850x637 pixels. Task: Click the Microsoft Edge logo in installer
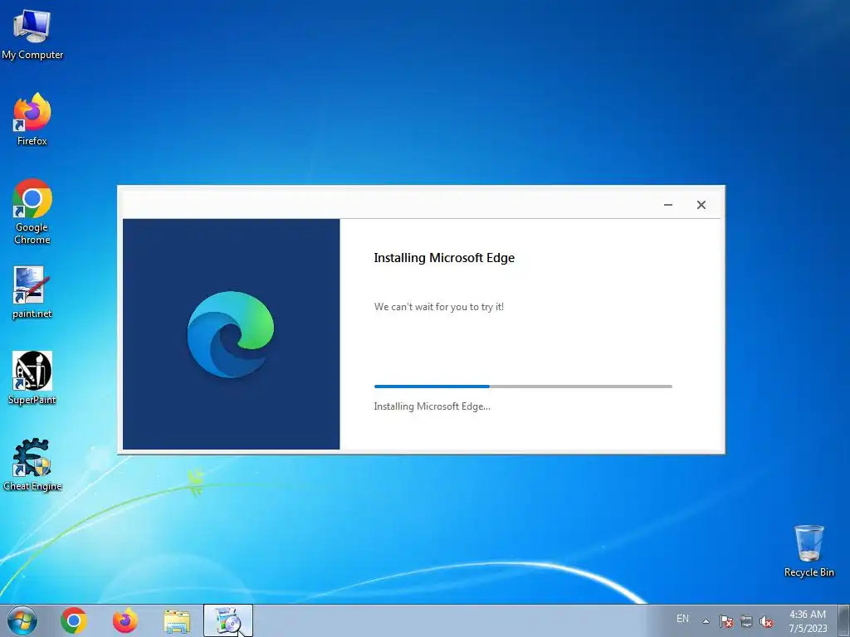pos(231,334)
